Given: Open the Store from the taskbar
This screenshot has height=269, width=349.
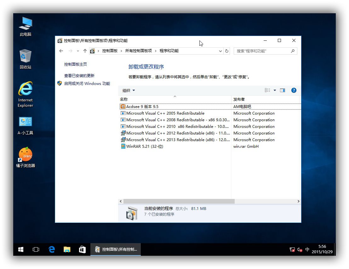Looking at the screenshot, I should click(82, 249).
